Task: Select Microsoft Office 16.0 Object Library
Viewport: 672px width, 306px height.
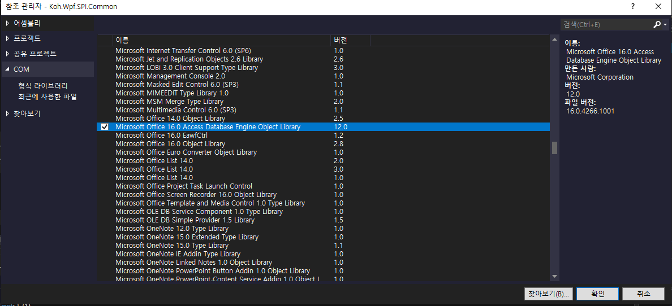Action: [324, 144]
